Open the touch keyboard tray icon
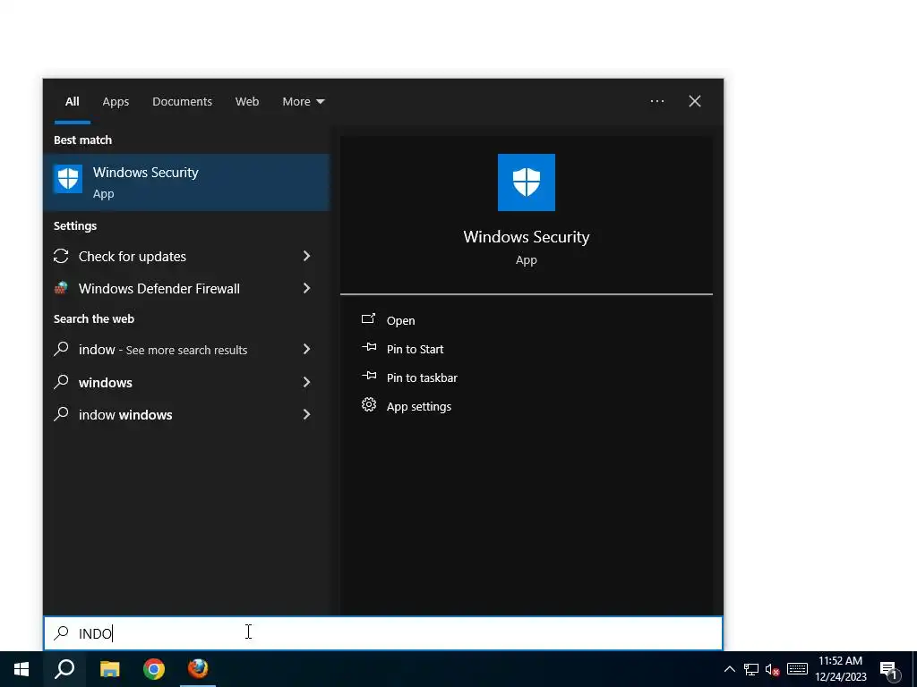This screenshot has height=687, width=917. point(797,669)
